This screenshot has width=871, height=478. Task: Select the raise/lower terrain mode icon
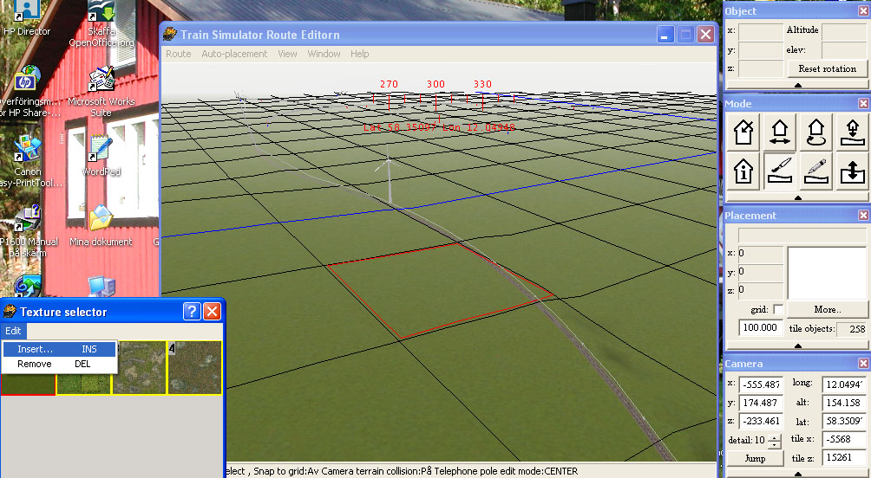852,171
